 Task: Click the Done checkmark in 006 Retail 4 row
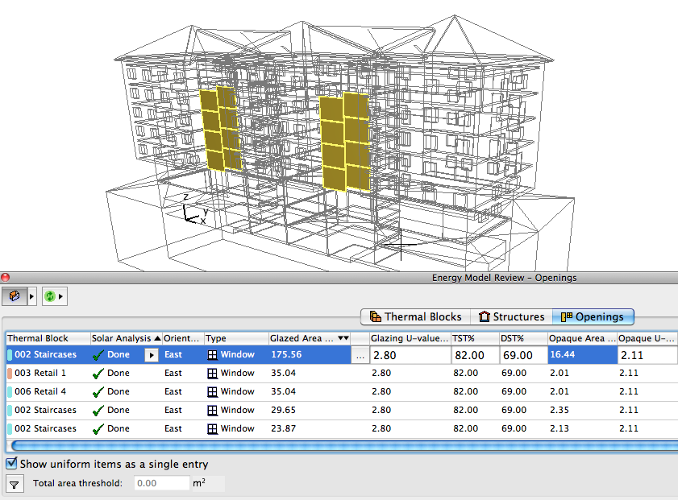(98, 391)
